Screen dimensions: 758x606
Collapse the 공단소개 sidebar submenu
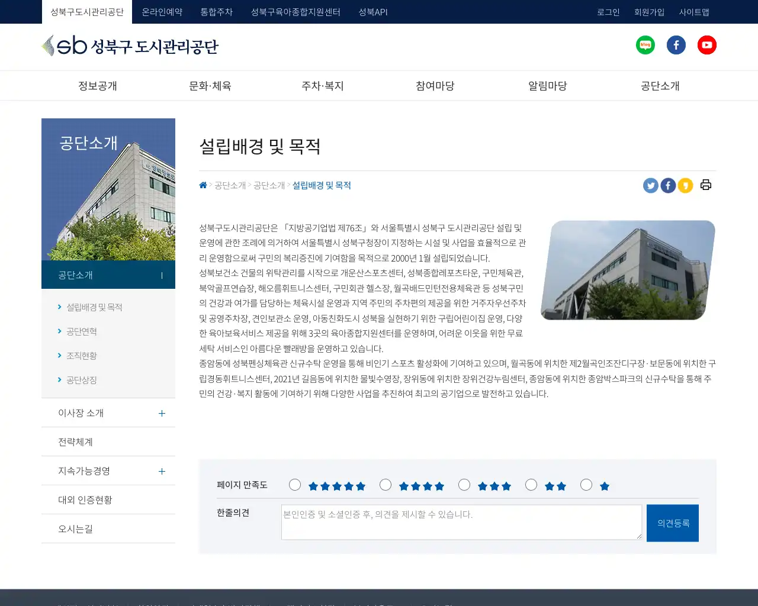(x=160, y=275)
